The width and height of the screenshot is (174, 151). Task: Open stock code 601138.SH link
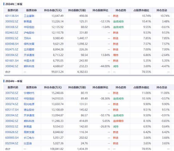click(x=12, y=16)
